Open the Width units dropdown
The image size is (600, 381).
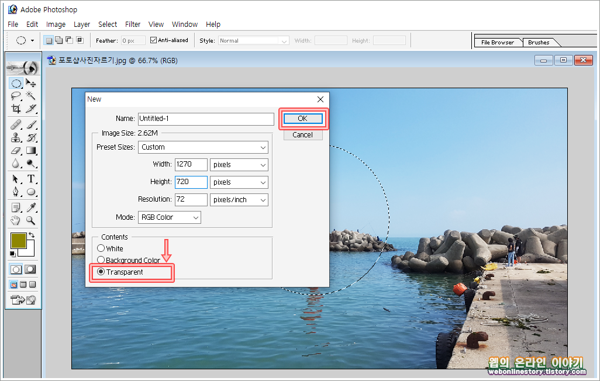tap(239, 165)
